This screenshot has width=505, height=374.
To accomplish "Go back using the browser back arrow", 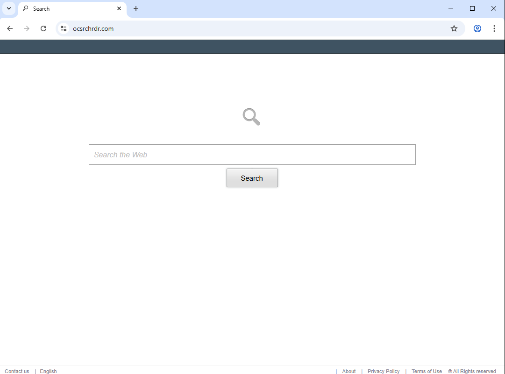I will tap(10, 28).
